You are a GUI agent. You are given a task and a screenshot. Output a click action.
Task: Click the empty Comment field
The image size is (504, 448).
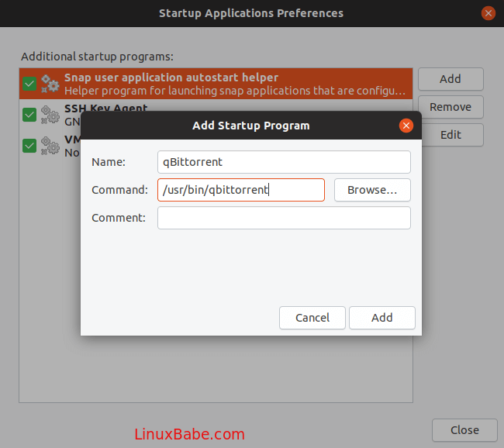(x=284, y=218)
